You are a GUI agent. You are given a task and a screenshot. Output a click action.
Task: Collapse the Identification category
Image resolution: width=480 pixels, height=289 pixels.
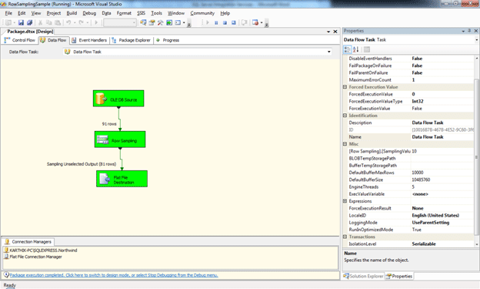click(345, 116)
